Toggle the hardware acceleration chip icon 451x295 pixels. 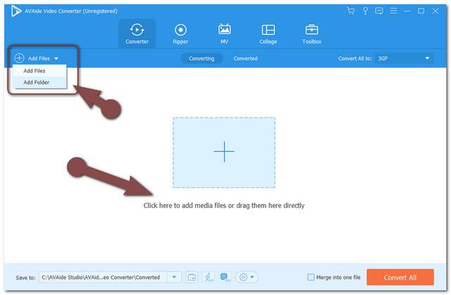225,277
